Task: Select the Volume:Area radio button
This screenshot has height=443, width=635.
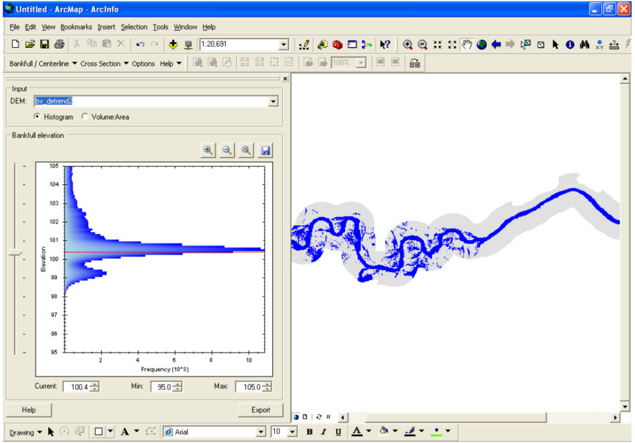Action: [85, 117]
